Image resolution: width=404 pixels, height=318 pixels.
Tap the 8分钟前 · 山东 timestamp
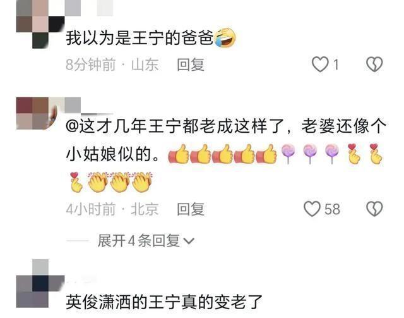(x=112, y=64)
